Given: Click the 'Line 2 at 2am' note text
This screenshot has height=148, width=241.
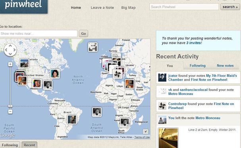Looking at the screenshot, I should point(212,130).
